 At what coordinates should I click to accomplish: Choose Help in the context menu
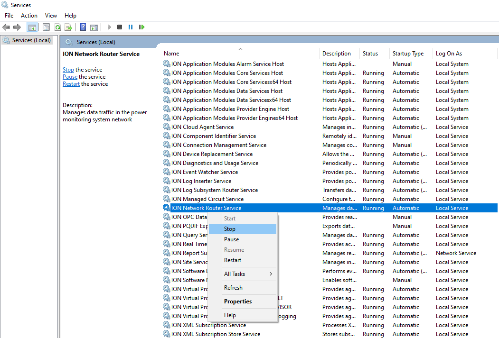[x=243, y=315]
